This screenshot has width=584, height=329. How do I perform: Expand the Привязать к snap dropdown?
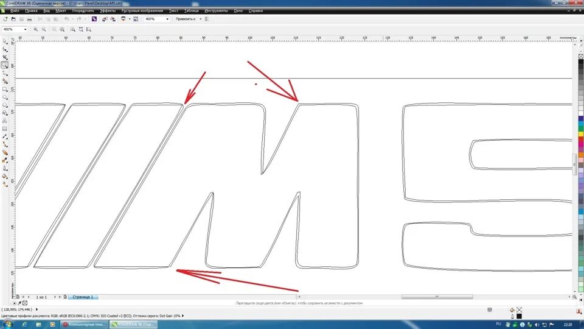click(x=200, y=19)
